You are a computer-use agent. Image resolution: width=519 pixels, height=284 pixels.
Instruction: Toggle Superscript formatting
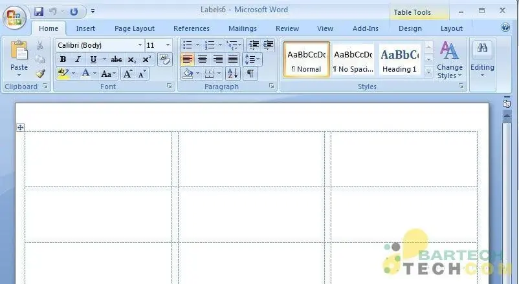[x=146, y=59]
